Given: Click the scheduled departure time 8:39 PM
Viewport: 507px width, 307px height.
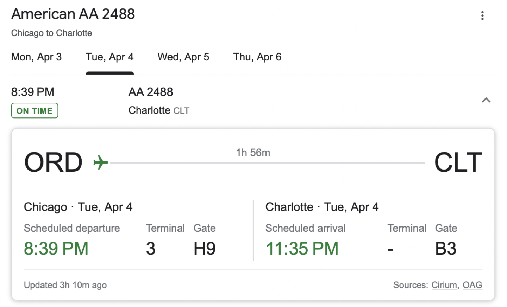Looking at the screenshot, I should 56,249.
